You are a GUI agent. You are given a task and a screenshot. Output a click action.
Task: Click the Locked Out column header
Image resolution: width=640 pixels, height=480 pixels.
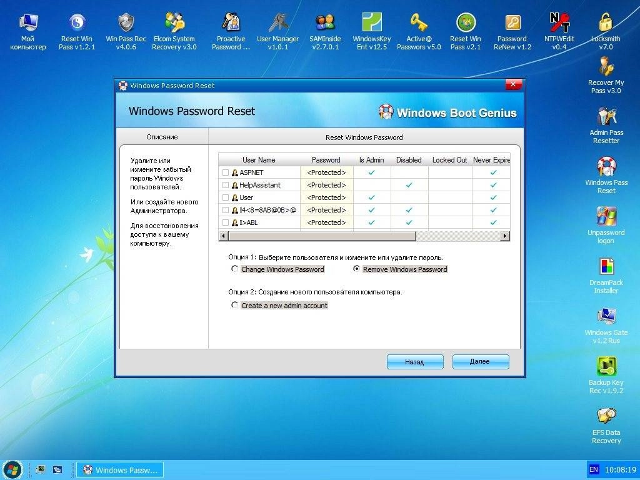[x=450, y=159]
